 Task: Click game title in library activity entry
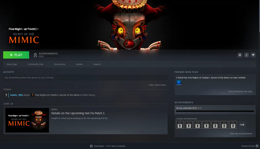pos(57,95)
